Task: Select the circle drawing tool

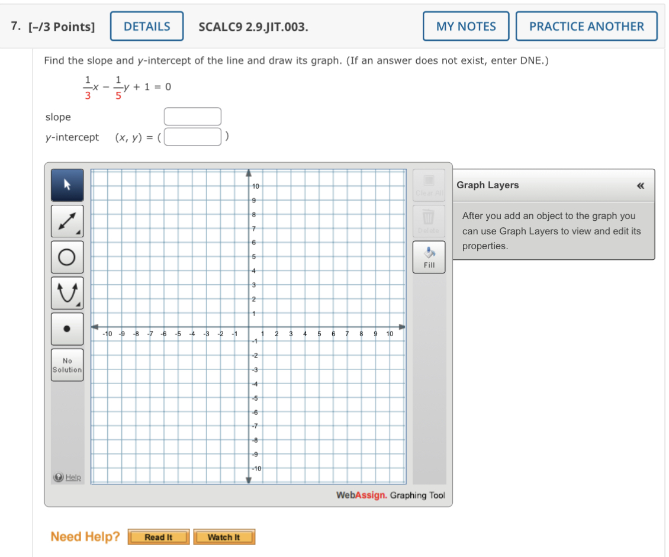Action: (67, 257)
